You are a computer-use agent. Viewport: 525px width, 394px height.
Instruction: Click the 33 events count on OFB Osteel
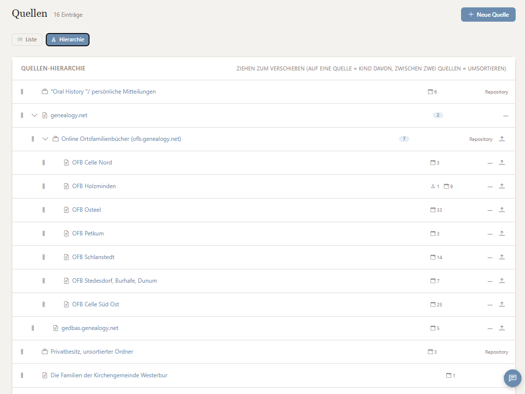(436, 210)
